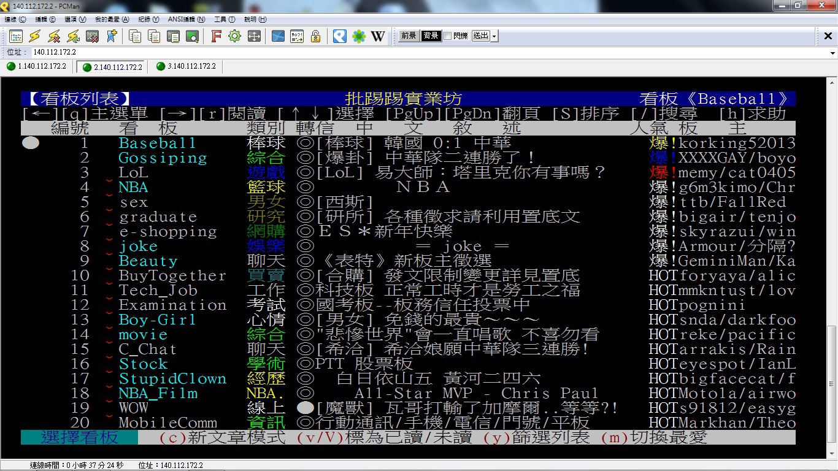Click the 背景 background color button
Viewport: 838px width, 471px height.
click(431, 36)
